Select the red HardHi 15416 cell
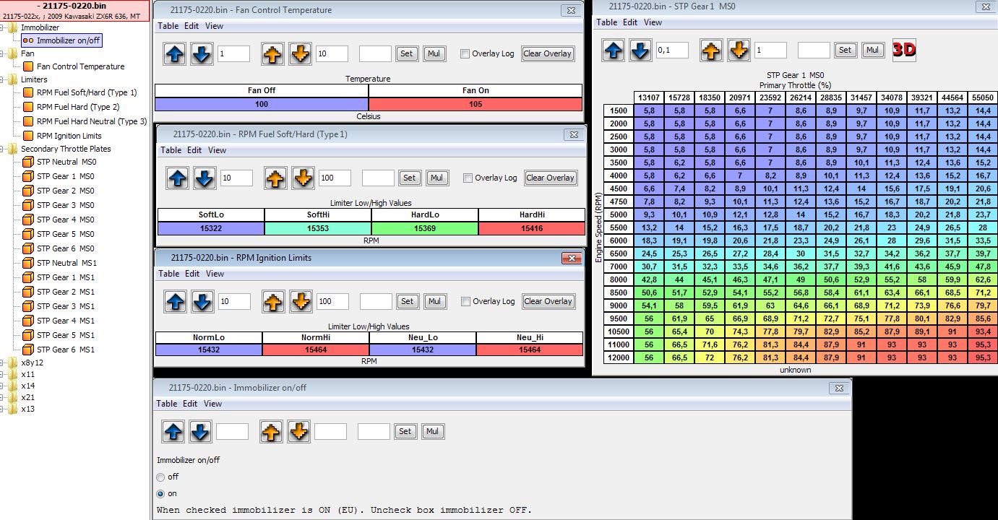This screenshot has width=998, height=520. click(x=531, y=228)
